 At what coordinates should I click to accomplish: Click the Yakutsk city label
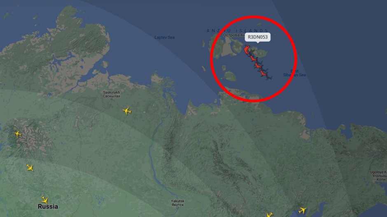[x=177, y=203]
